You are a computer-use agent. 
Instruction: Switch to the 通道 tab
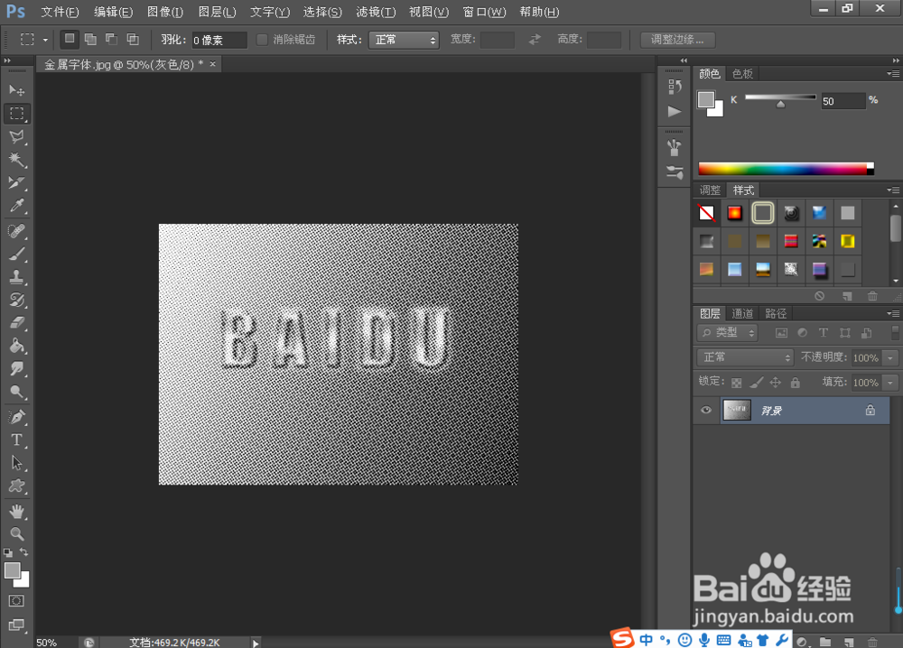pos(742,314)
